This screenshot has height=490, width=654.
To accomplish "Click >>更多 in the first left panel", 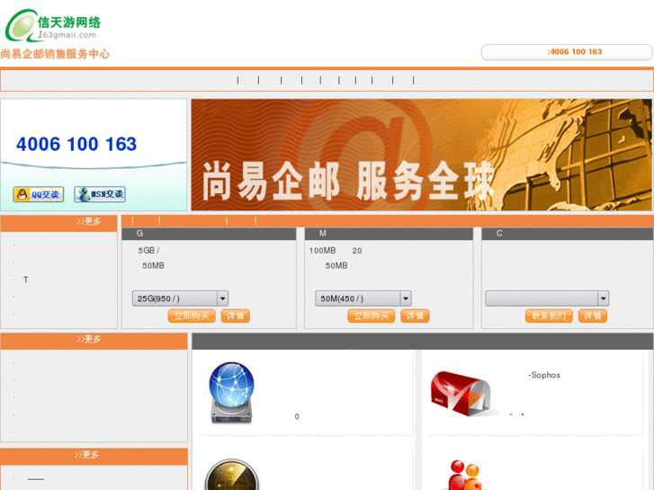I will [x=88, y=221].
